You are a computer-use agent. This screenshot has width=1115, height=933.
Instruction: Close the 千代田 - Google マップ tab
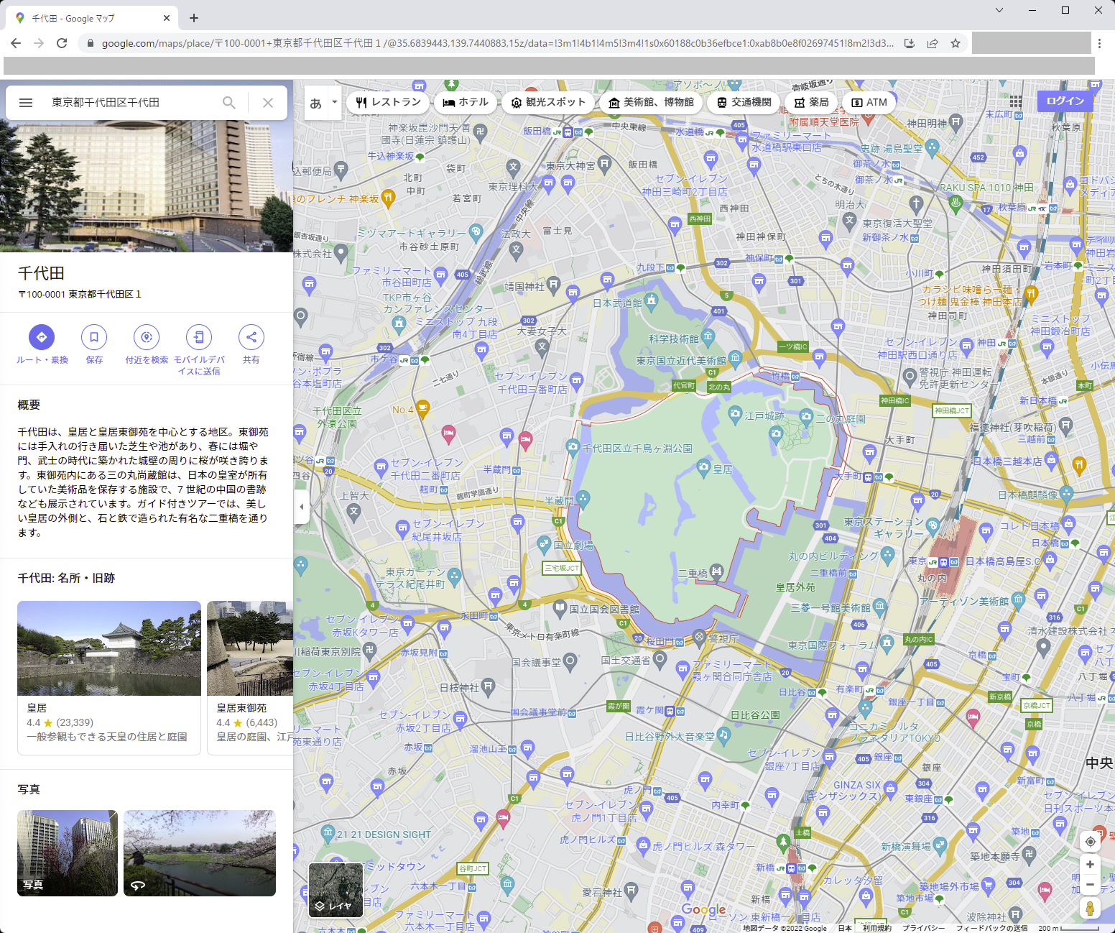pos(167,18)
